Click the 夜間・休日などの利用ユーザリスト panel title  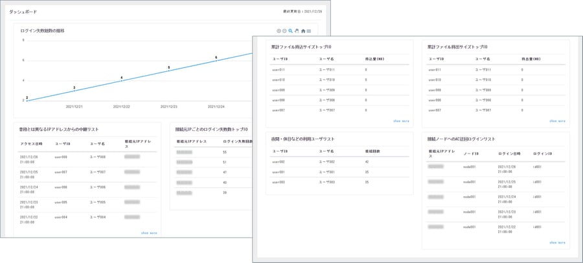303,139
